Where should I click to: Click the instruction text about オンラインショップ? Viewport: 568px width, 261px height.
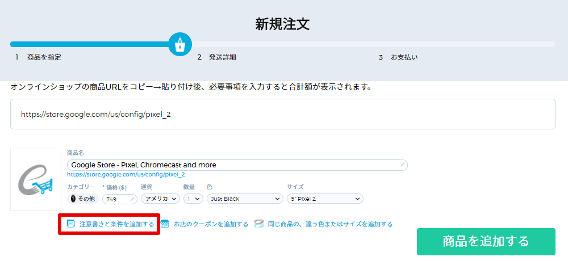tap(191, 87)
